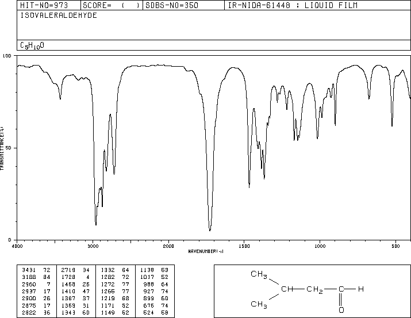Viewport: 411px width, 318px height.
Task: Click the SDBS-NO=350 header field
Action: coord(183,5)
